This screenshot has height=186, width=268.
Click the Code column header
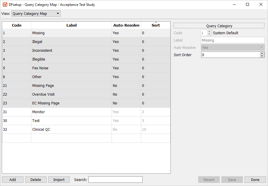pyautogui.click(x=17, y=25)
